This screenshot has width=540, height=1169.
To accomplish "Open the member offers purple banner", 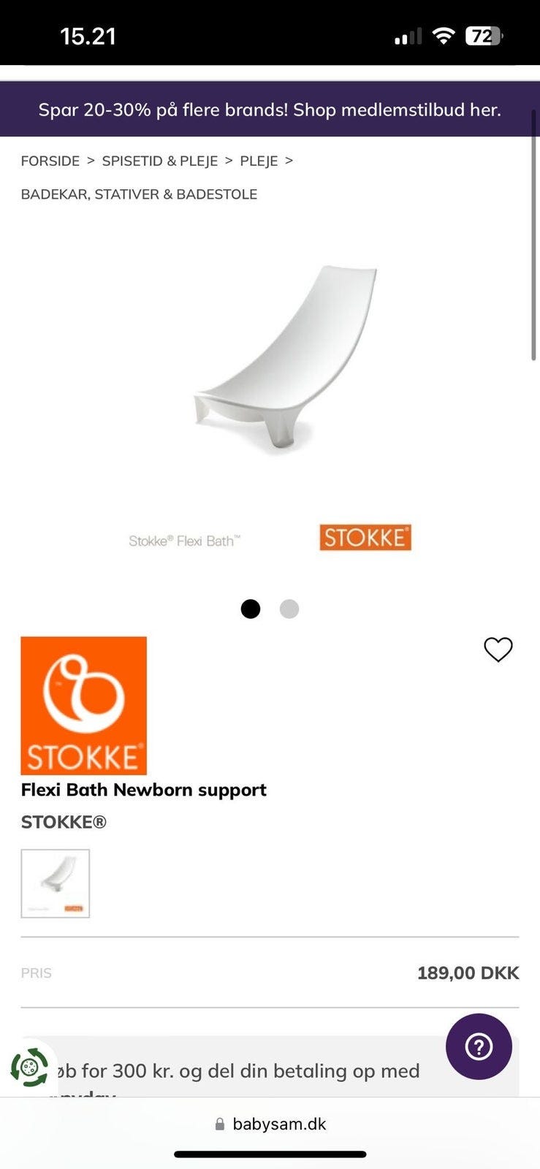I will [270, 110].
